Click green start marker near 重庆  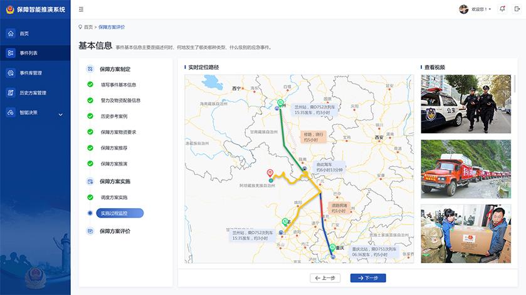coord(332,247)
